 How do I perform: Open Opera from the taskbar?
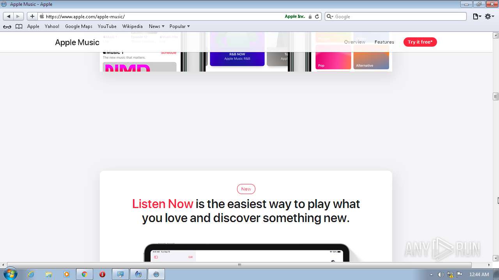point(103,274)
